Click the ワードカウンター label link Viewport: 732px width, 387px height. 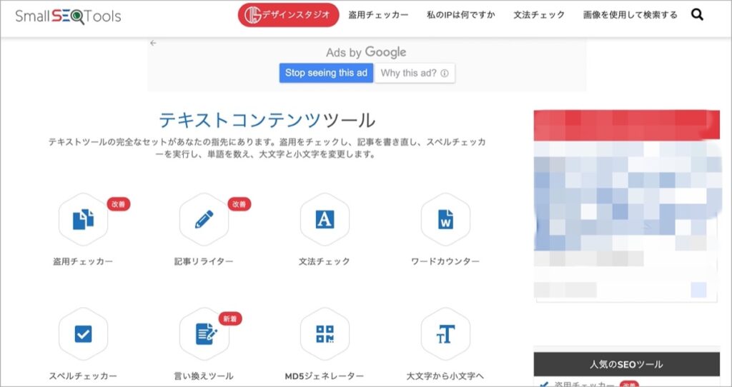pyautogui.click(x=445, y=261)
